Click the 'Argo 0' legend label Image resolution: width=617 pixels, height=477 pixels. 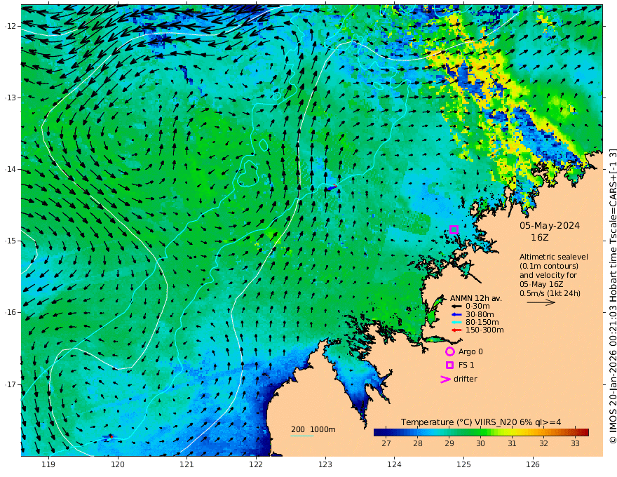click(470, 351)
